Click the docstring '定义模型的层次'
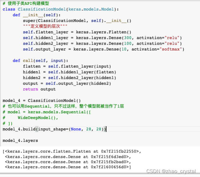This screenshot has height=177, width=200. coord(45,26)
